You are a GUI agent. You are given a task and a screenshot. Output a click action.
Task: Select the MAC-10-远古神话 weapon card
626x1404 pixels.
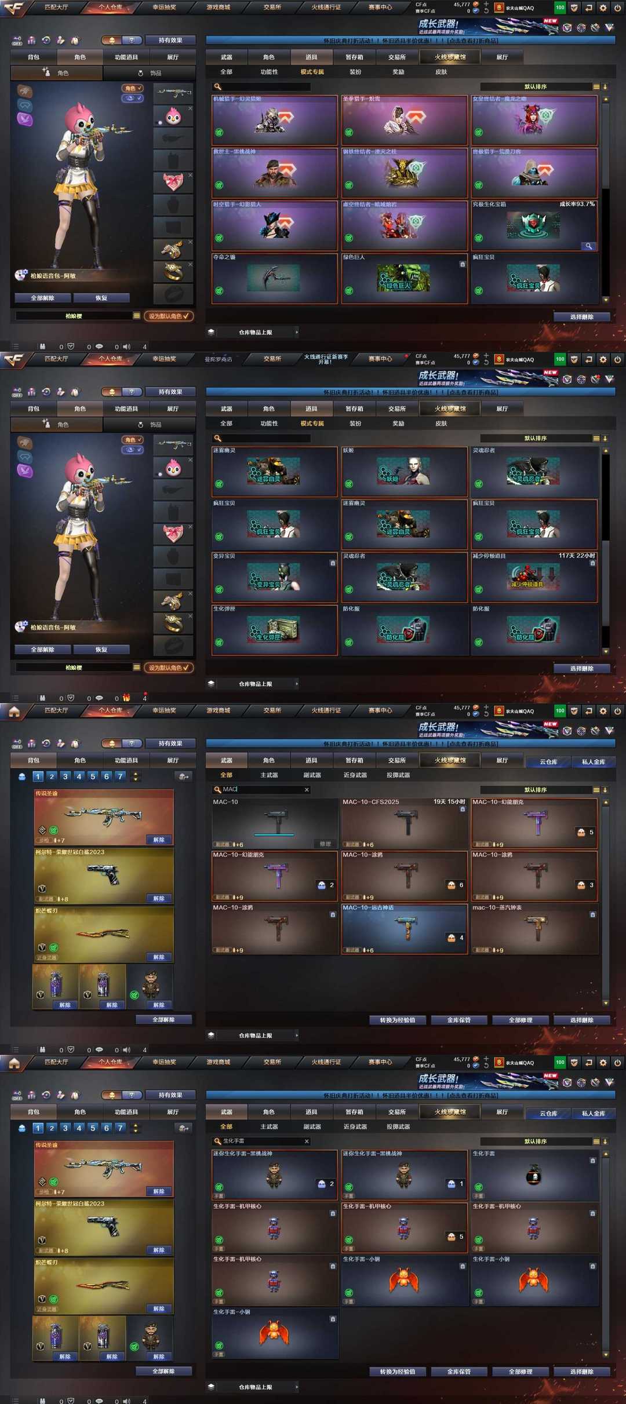[404, 929]
